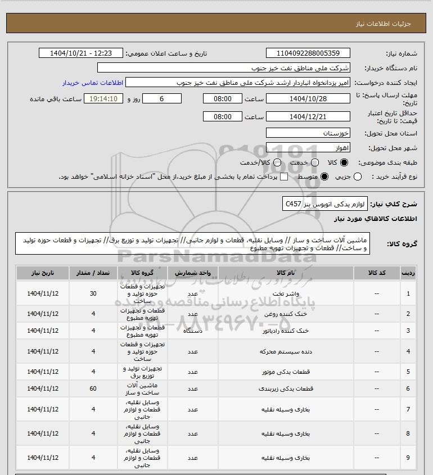Open اطلاعات تماس خریدار link
The width and height of the screenshot is (433, 475).
pos(93,83)
